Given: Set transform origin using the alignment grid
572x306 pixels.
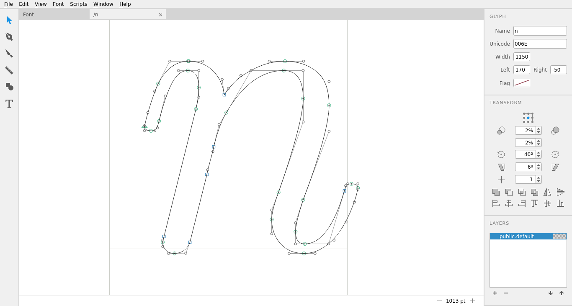Looking at the screenshot, I should point(528,118).
